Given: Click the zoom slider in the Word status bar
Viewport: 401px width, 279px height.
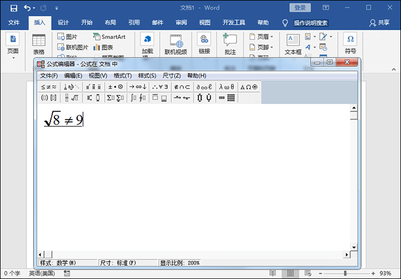Looking at the screenshot, I should click(x=345, y=274).
